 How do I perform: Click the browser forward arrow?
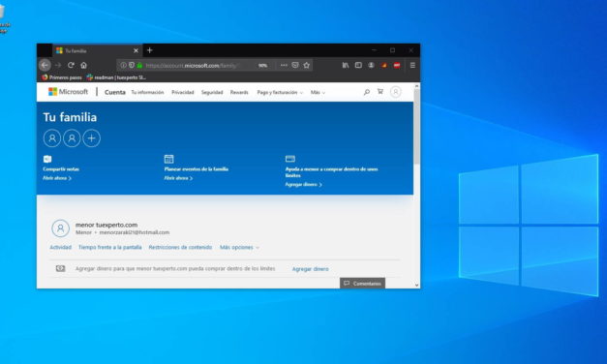click(58, 65)
